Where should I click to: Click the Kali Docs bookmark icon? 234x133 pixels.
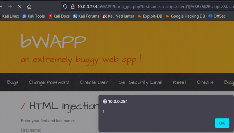50,16
